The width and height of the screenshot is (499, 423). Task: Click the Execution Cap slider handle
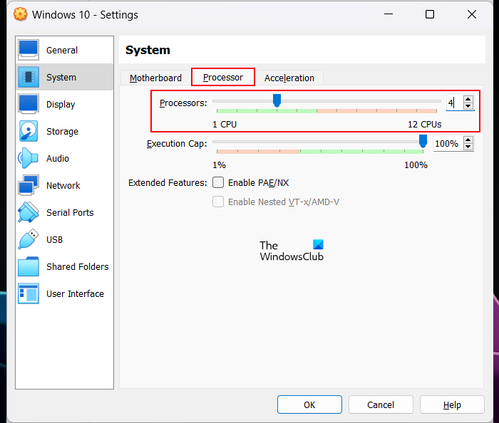tap(423, 142)
